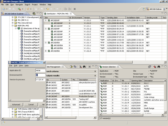Click the Cancel button in MACRO dialog
The image size is (168, 126).
31,104
